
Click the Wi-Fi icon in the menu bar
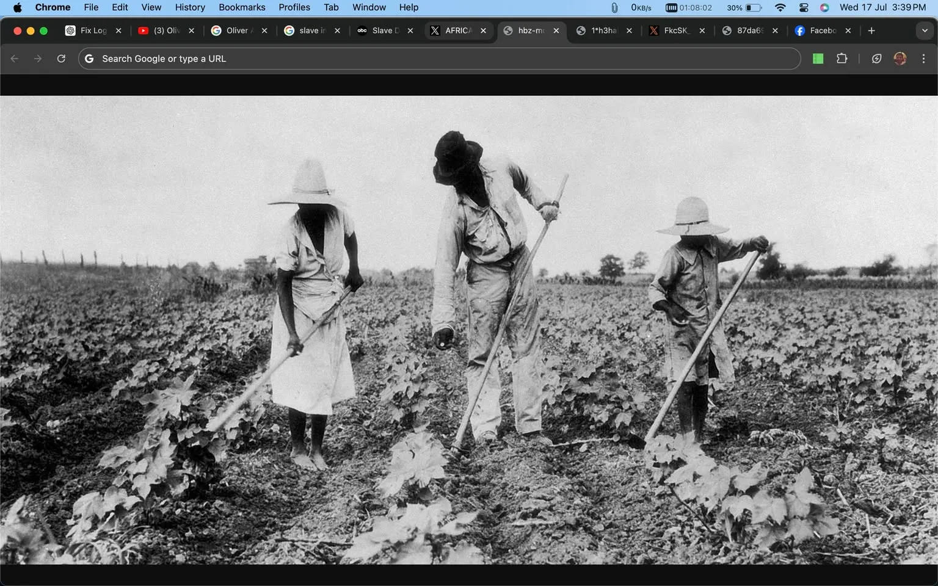point(780,7)
